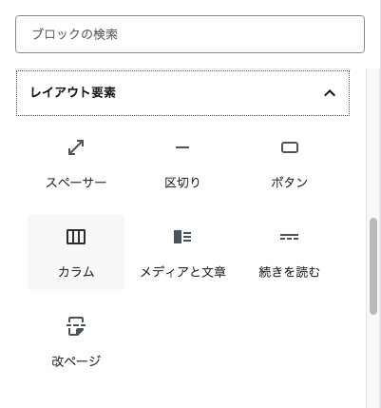The width and height of the screenshot is (381, 408).
Task: Add a 区切り block using the line icon
Action: [x=182, y=147]
